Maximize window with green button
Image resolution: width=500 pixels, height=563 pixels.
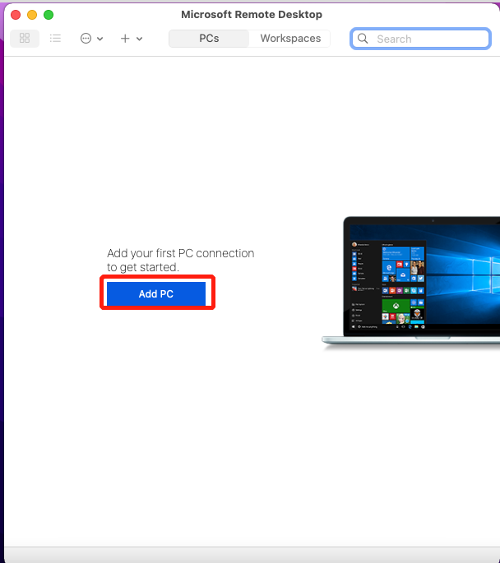pyautogui.click(x=49, y=15)
